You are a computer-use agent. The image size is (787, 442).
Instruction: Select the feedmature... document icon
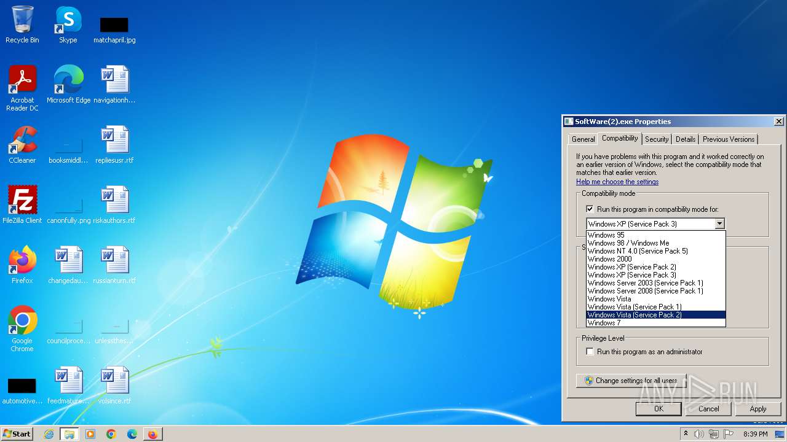click(68, 386)
